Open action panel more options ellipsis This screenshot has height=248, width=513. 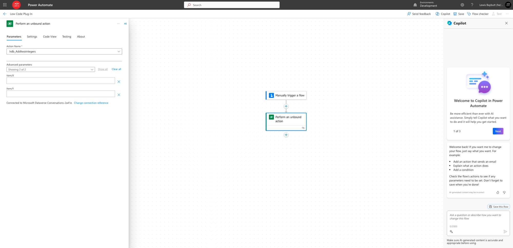[118, 24]
